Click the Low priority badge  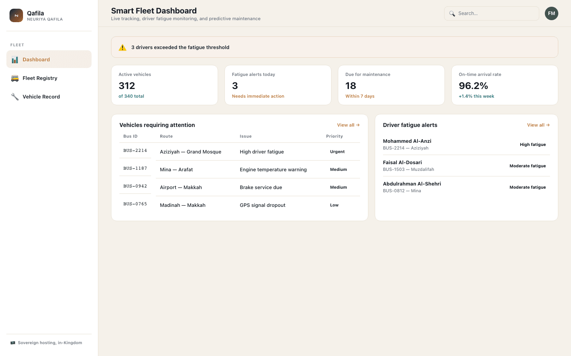coord(334,205)
